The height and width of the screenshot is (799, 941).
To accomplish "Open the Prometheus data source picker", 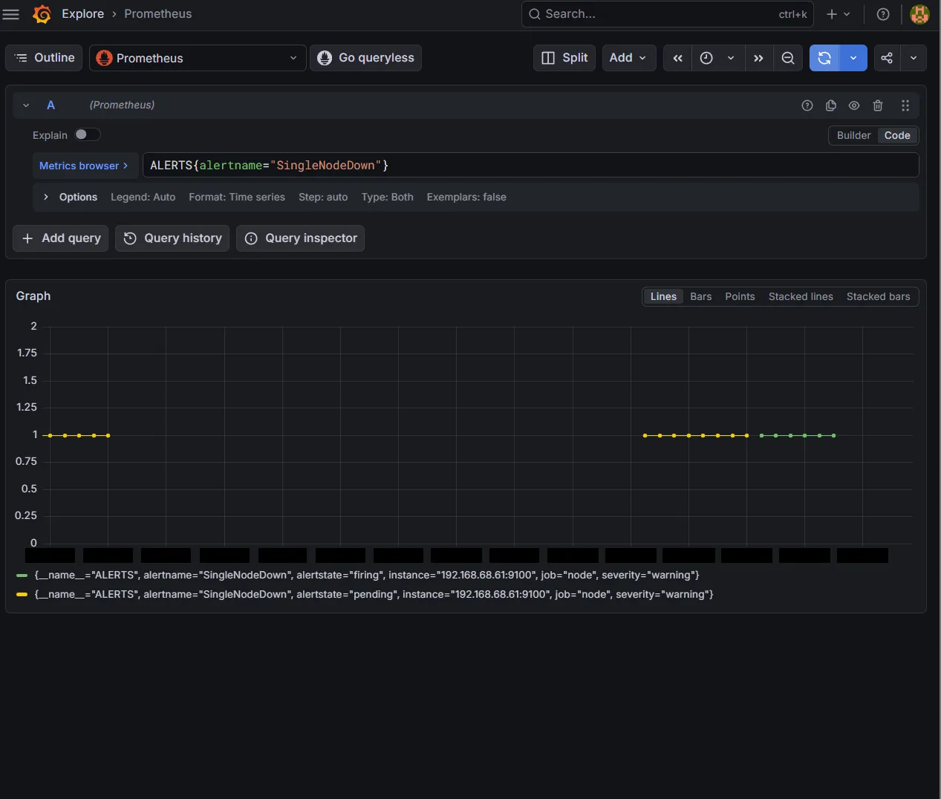I will point(198,58).
